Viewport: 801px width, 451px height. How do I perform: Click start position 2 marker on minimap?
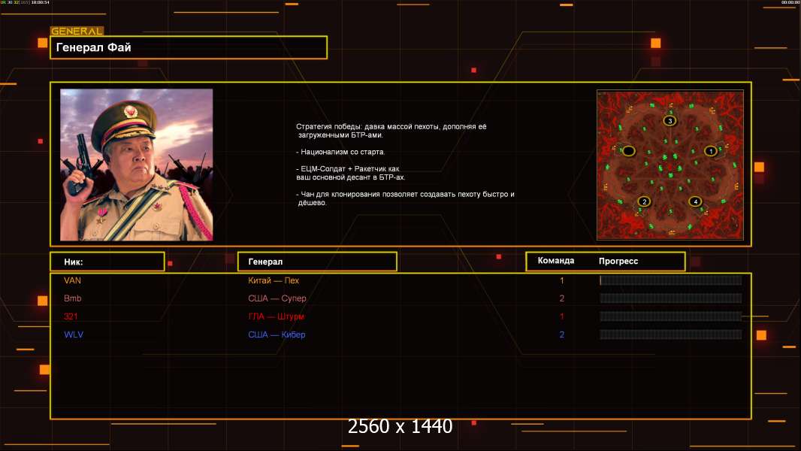[x=644, y=201]
